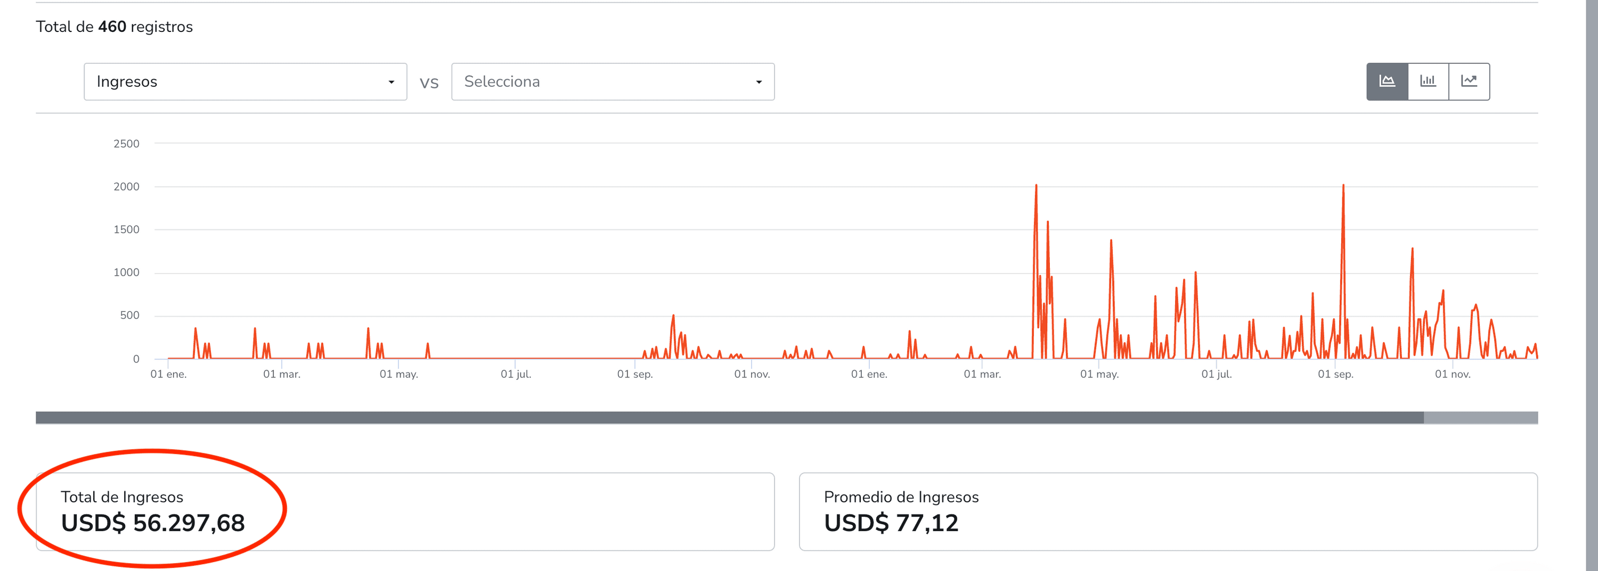Open the Selecciona comparison dropdown
1598x571 pixels.
point(612,81)
